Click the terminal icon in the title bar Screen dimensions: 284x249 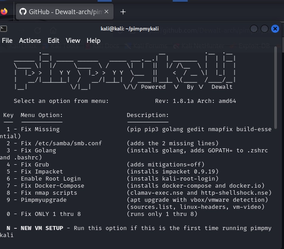4,29
